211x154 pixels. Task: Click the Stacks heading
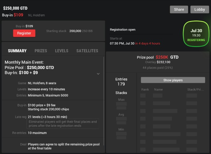121,93
